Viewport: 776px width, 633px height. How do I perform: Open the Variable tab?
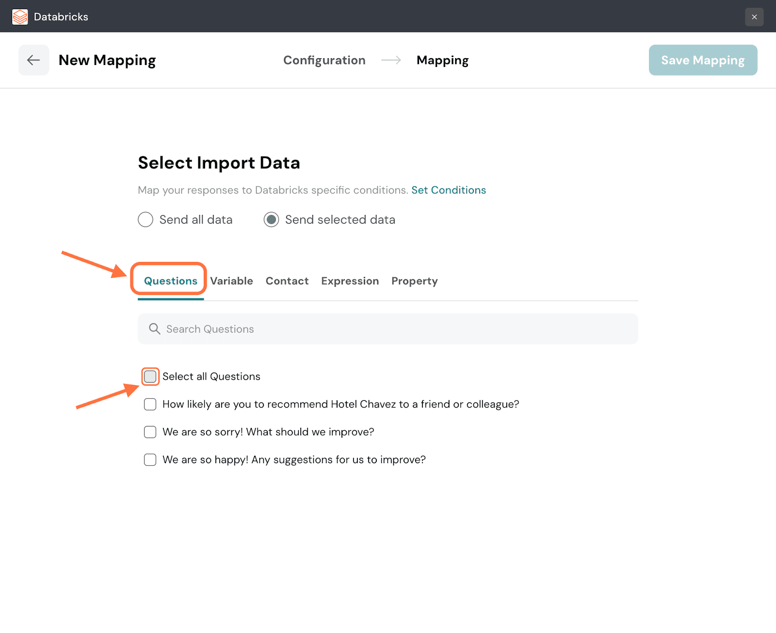[x=231, y=281]
